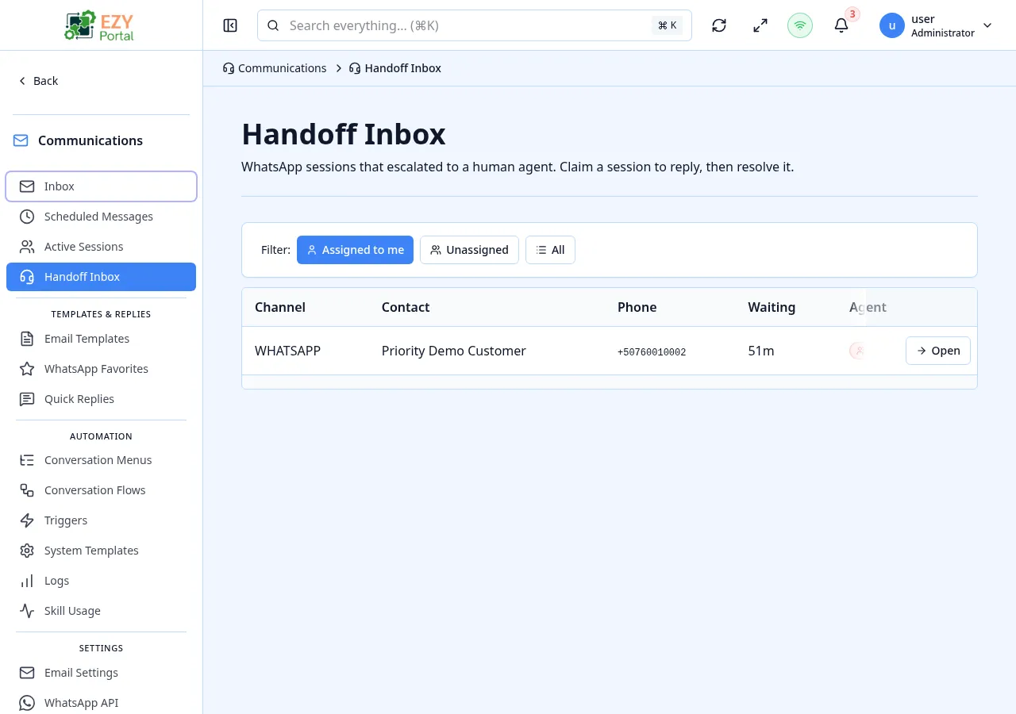Click the Conversation Menus list icon
Viewport: 1016px width, 714px height.
point(27,460)
